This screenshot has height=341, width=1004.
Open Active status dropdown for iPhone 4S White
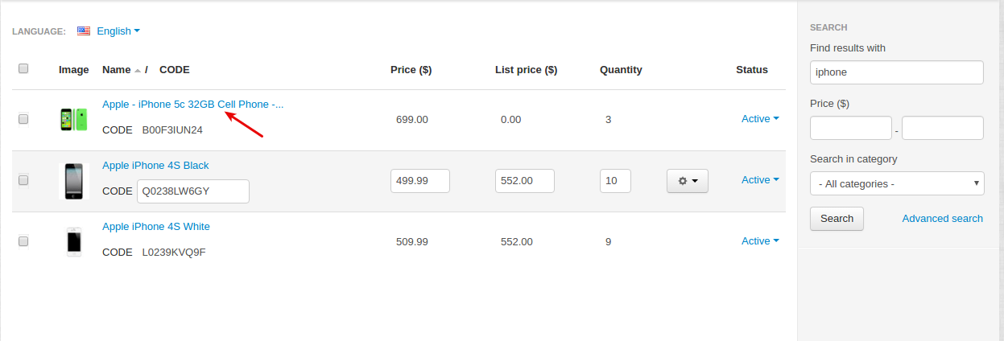760,241
